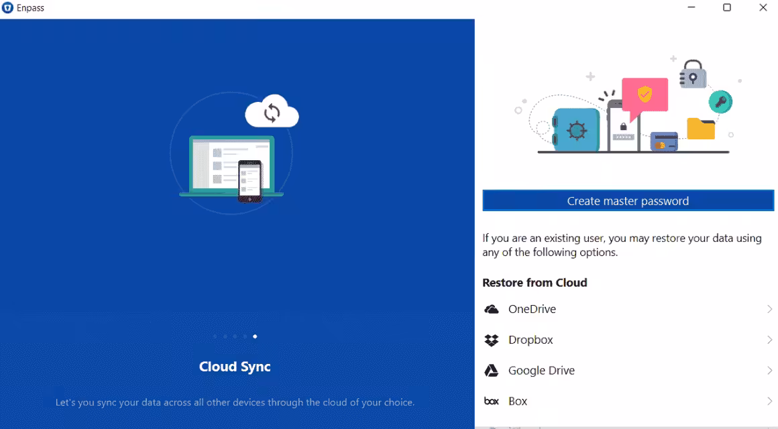Jump to the first carousel slide dot
The image size is (778, 429).
(x=215, y=336)
